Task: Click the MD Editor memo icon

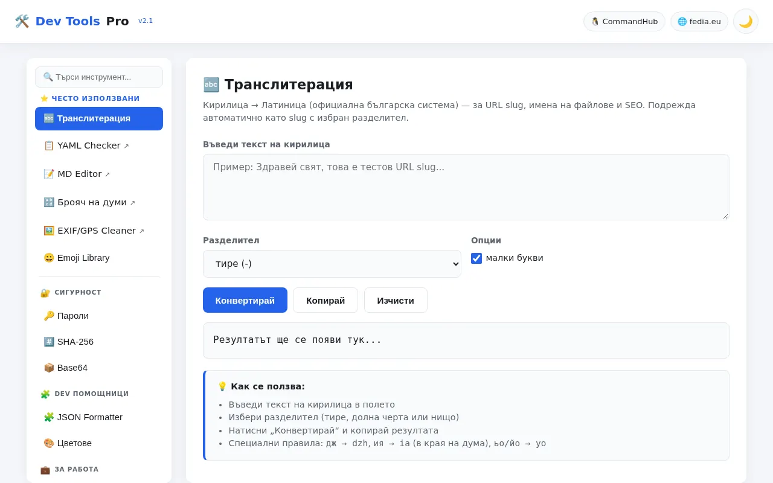Action: point(49,174)
